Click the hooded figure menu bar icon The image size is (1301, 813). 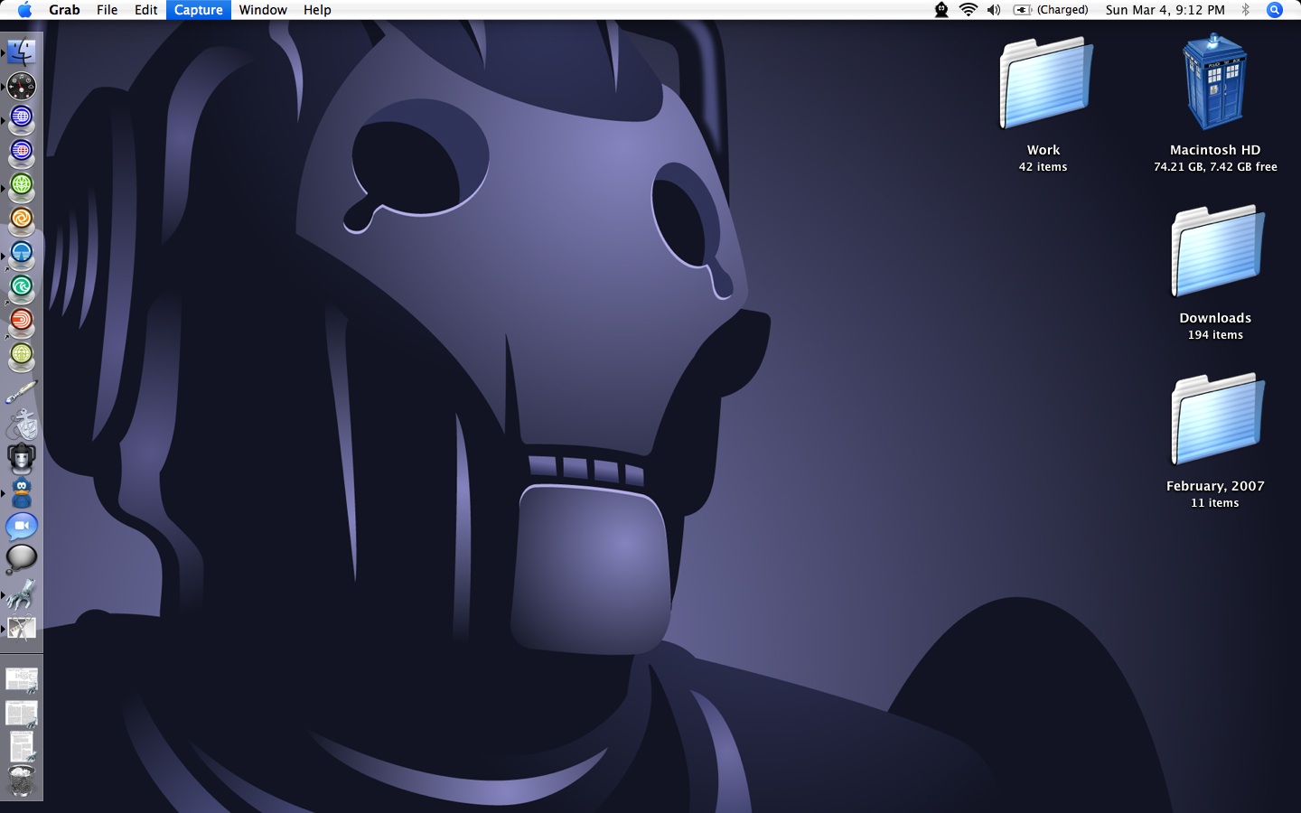coord(941,10)
